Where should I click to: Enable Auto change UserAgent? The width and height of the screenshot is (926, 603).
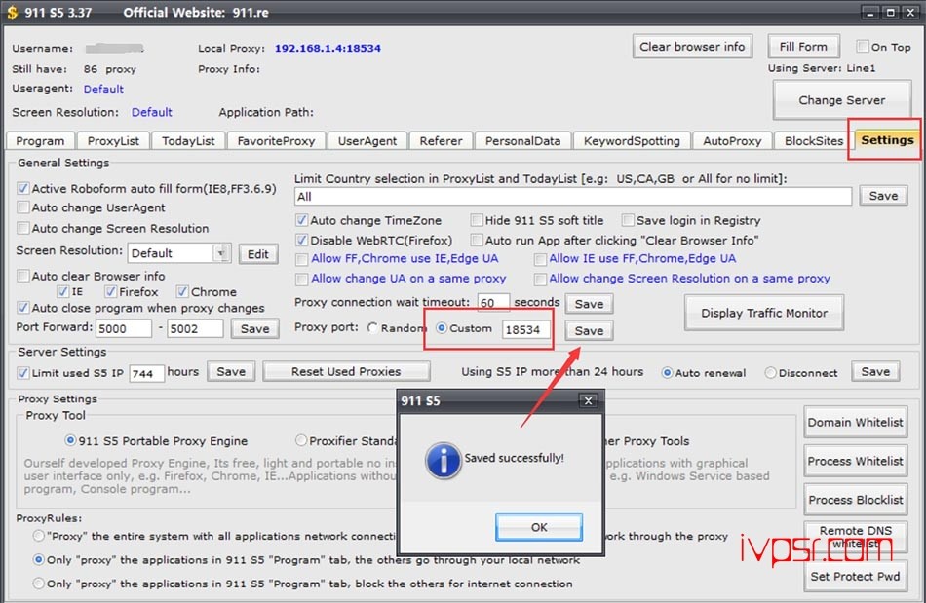[x=23, y=207]
